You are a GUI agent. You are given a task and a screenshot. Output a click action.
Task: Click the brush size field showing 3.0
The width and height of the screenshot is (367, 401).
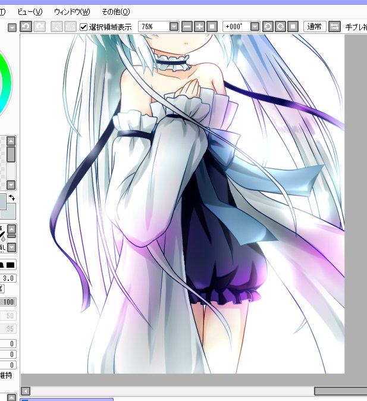click(x=8, y=278)
